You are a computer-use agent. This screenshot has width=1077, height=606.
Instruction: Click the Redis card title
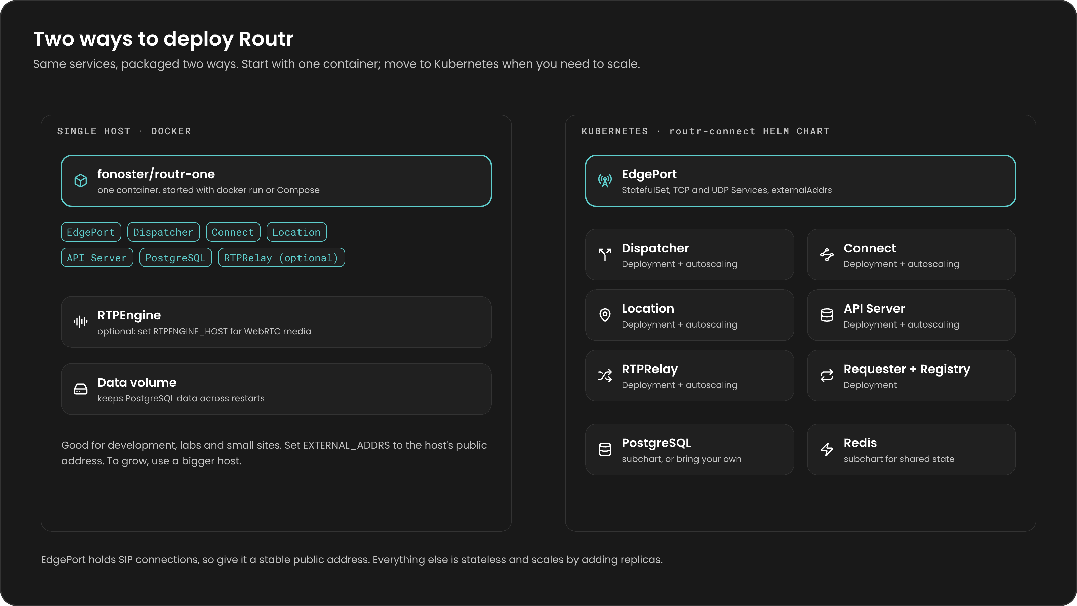pos(860,443)
